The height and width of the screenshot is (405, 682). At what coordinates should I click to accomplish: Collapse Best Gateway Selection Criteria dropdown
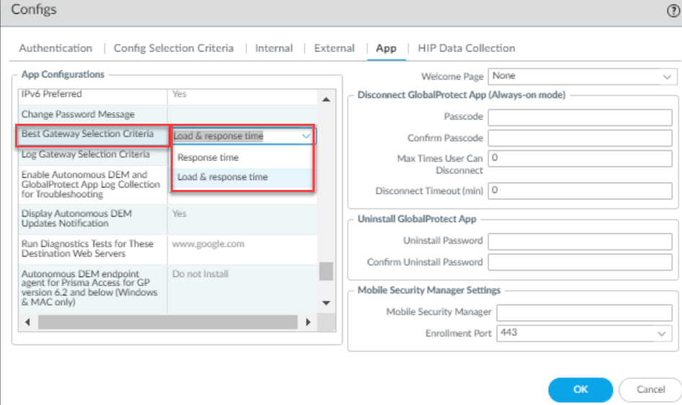(x=306, y=136)
